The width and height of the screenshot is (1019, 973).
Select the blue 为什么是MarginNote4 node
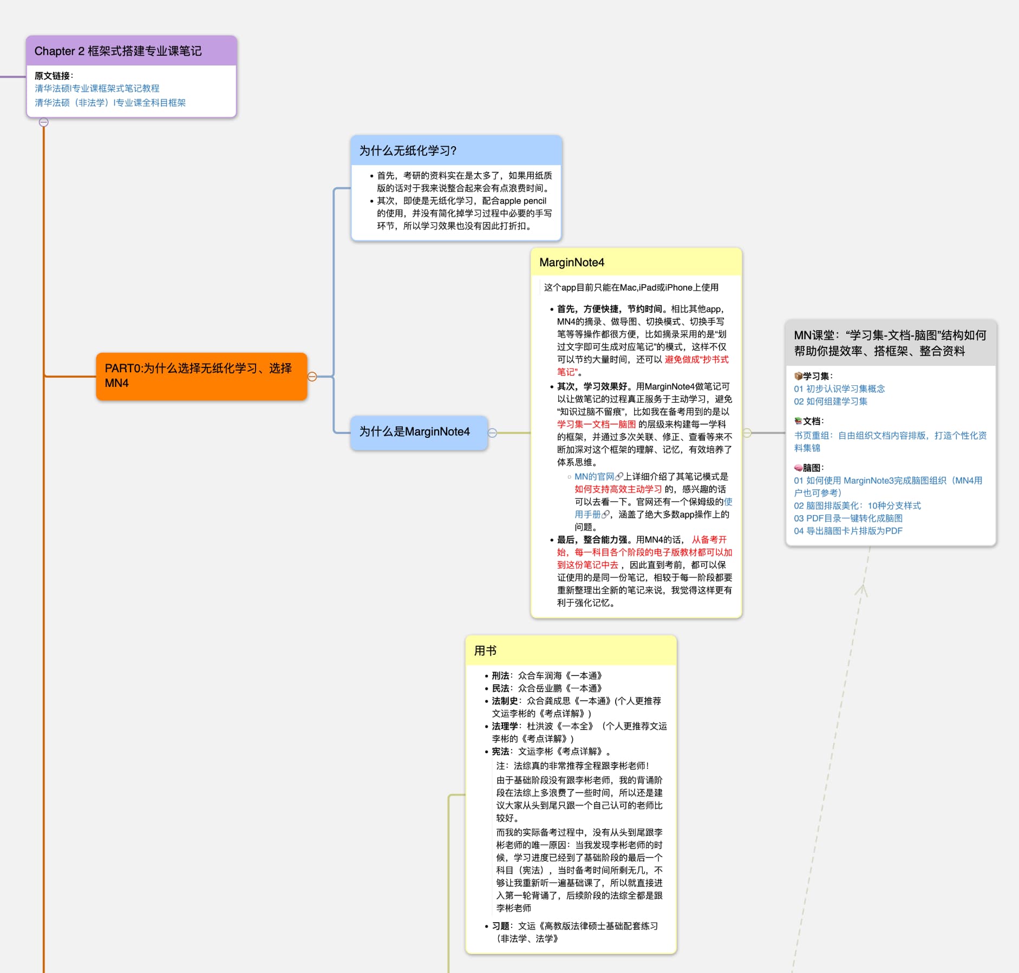click(x=419, y=432)
